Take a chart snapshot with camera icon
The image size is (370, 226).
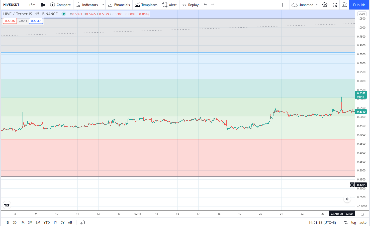click(x=344, y=5)
